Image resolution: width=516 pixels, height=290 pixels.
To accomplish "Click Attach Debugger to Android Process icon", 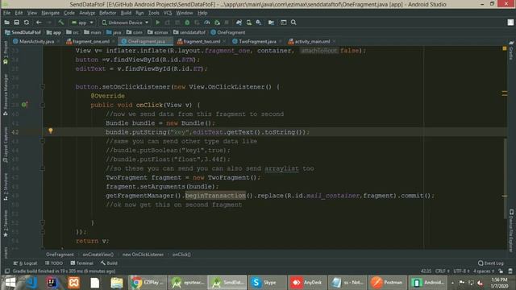I will pyautogui.click(x=217, y=23).
